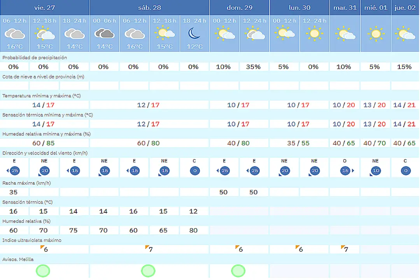Select the lun. 30 day header
Image resolution: width=420 pixels, height=280 pixels.
[x=299, y=7]
